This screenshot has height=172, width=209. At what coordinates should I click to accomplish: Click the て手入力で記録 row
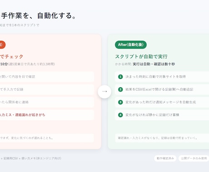click(47, 89)
